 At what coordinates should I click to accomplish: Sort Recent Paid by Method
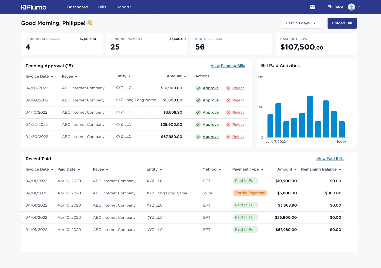pos(212,169)
